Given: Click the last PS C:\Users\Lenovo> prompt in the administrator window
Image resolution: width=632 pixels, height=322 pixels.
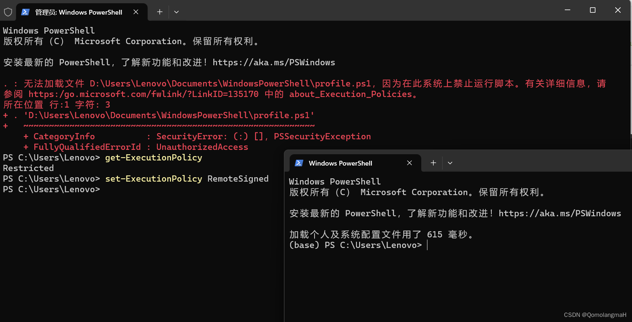Looking at the screenshot, I should [52, 189].
